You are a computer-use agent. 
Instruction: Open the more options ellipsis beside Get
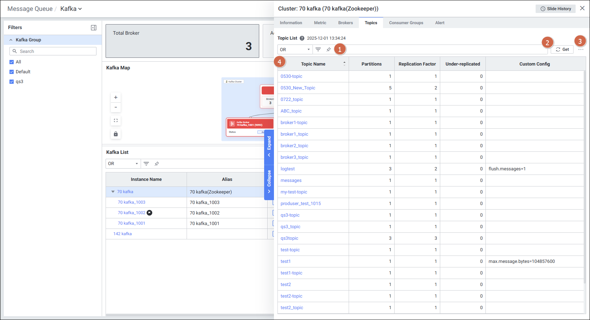[x=581, y=49]
